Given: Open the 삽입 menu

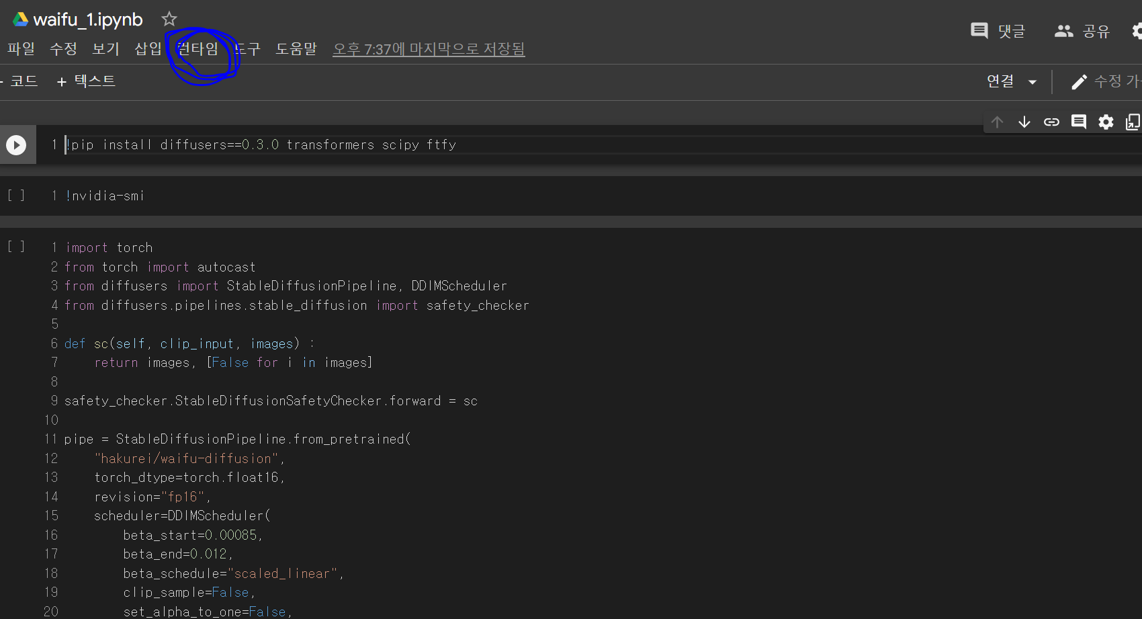Looking at the screenshot, I should [148, 48].
